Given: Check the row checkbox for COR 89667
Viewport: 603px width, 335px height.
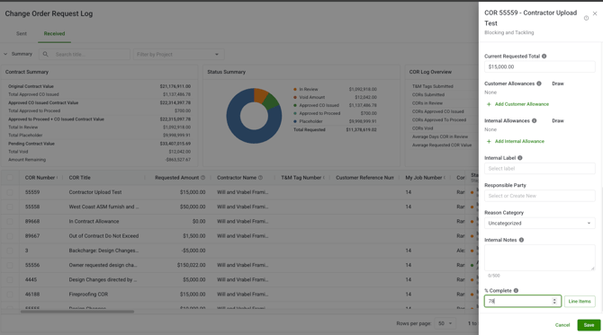Looking at the screenshot, I should (x=10, y=236).
